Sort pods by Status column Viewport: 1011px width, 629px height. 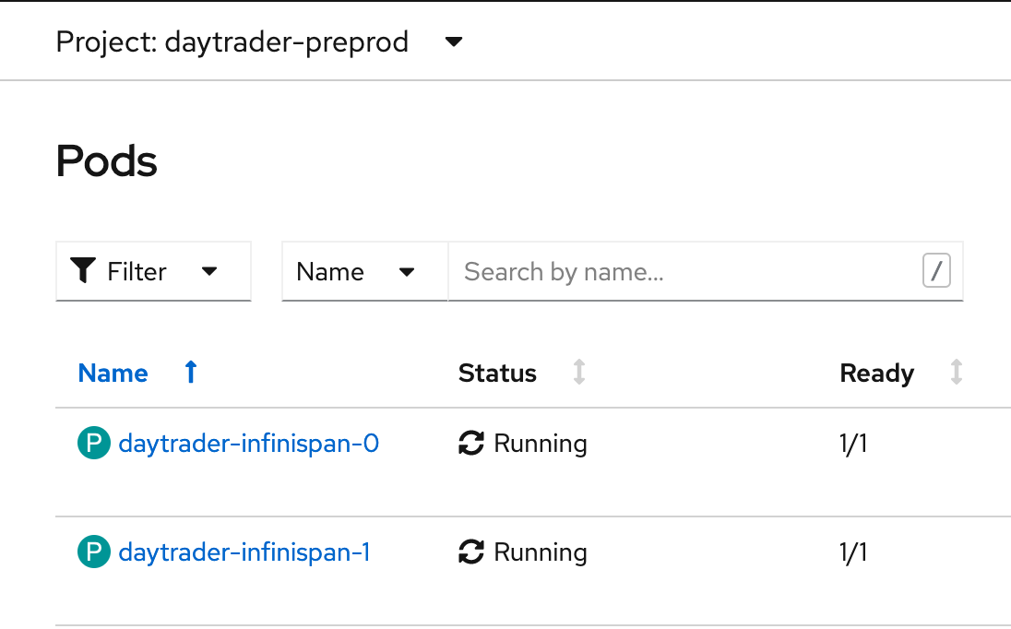click(497, 374)
